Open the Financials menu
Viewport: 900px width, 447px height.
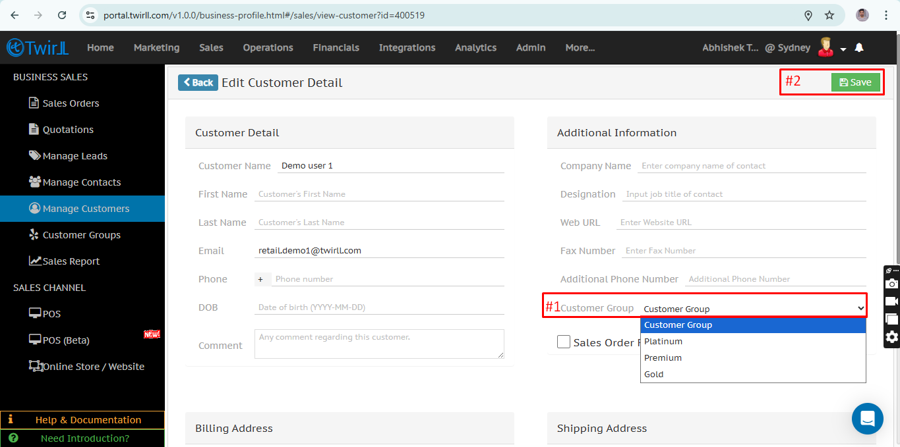[336, 47]
